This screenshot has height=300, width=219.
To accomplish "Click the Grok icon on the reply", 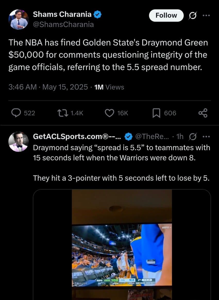I will (192, 137).
